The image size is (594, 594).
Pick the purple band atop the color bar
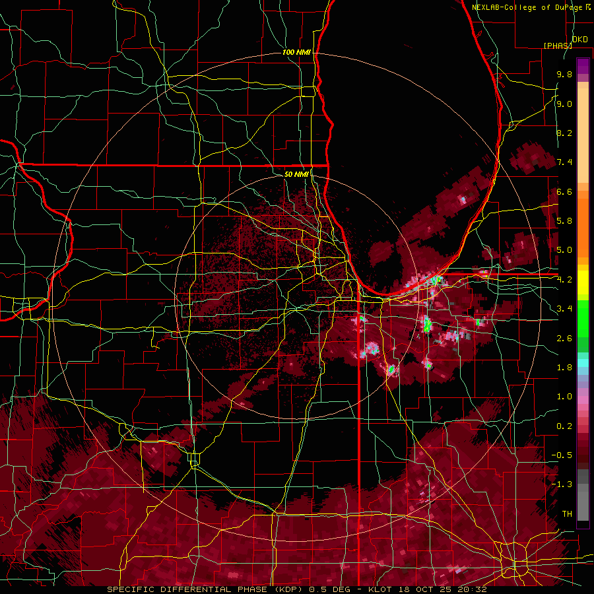pos(583,66)
